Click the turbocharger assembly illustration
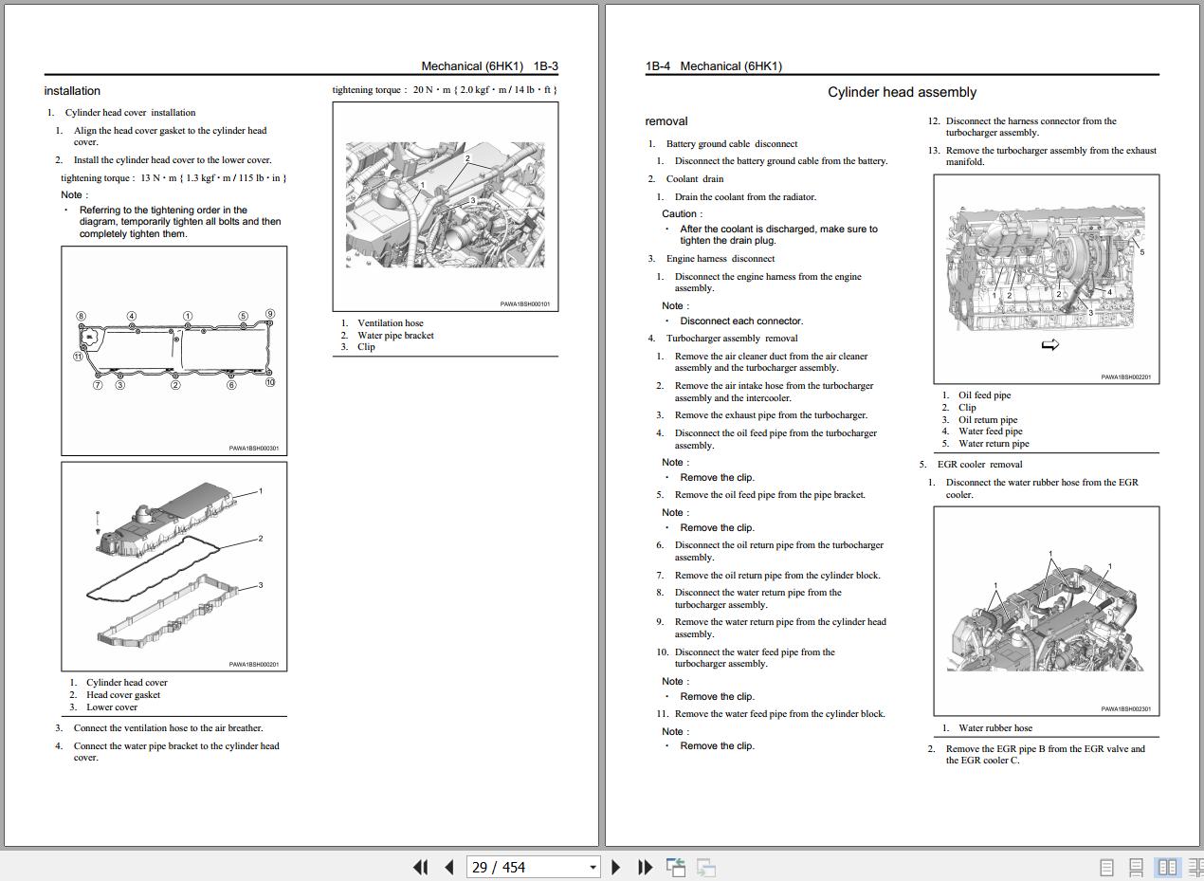Image resolution: width=1204 pixels, height=881 pixels. click(1047, 279)
